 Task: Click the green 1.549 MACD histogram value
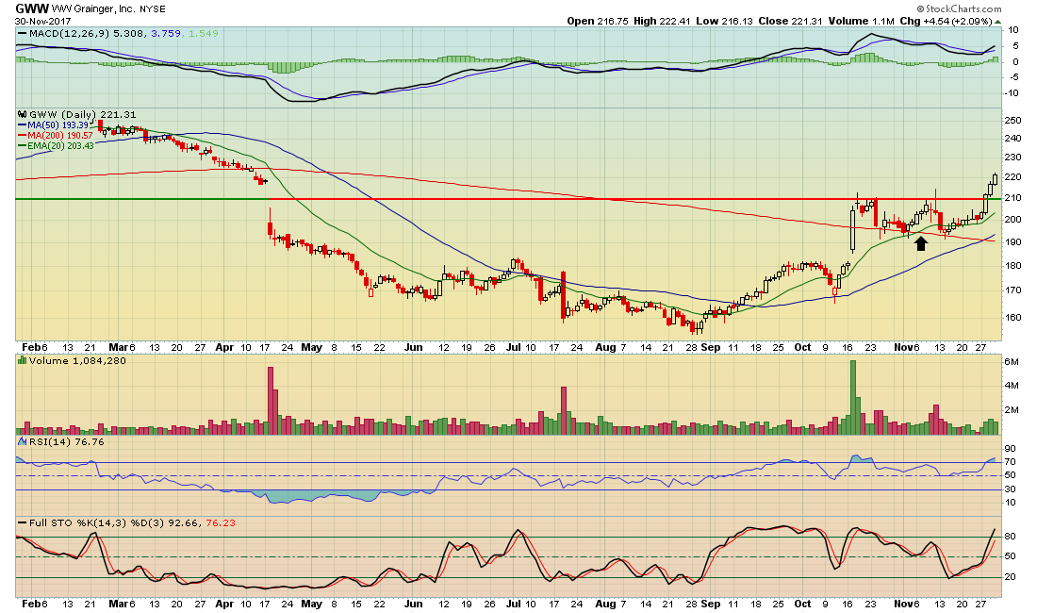pos(203,33)
